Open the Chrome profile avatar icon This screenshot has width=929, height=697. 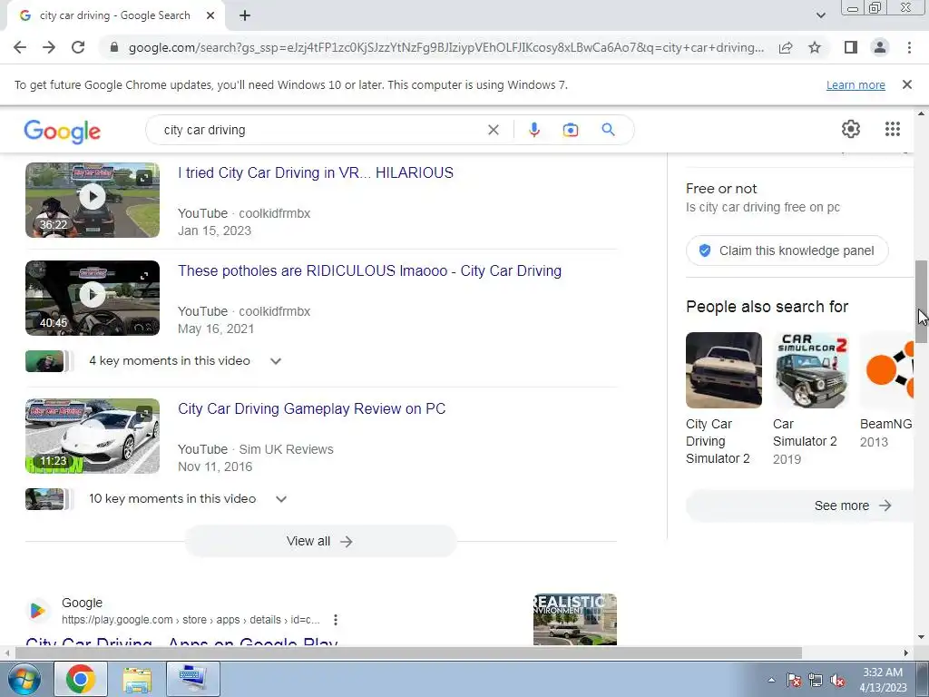click(x=880, y=47)
